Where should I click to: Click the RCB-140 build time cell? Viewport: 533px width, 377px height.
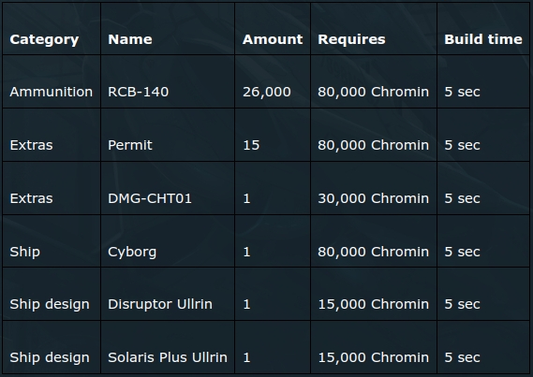click(462, 92)
